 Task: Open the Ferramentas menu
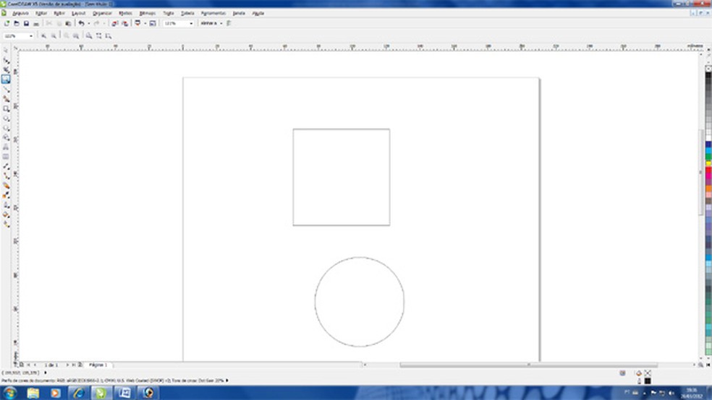(213, 14)
